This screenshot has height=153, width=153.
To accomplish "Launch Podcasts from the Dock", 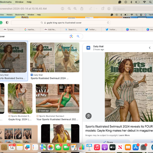I will coord(105,147).
